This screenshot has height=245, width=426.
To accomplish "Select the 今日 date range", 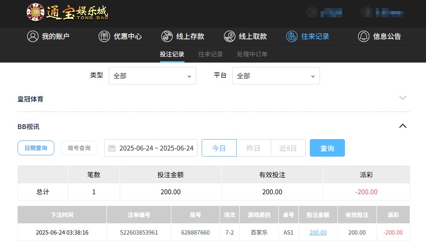I will 219,148.
